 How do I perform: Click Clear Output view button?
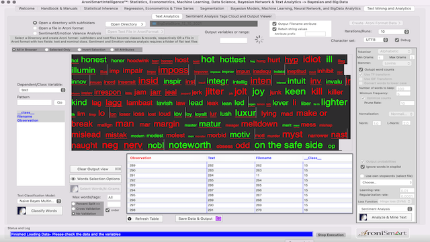pyautogui.click(x=95, y=169)
